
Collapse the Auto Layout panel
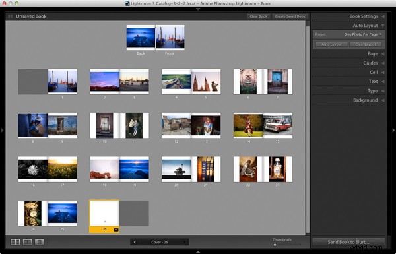(x=383, y=26)
